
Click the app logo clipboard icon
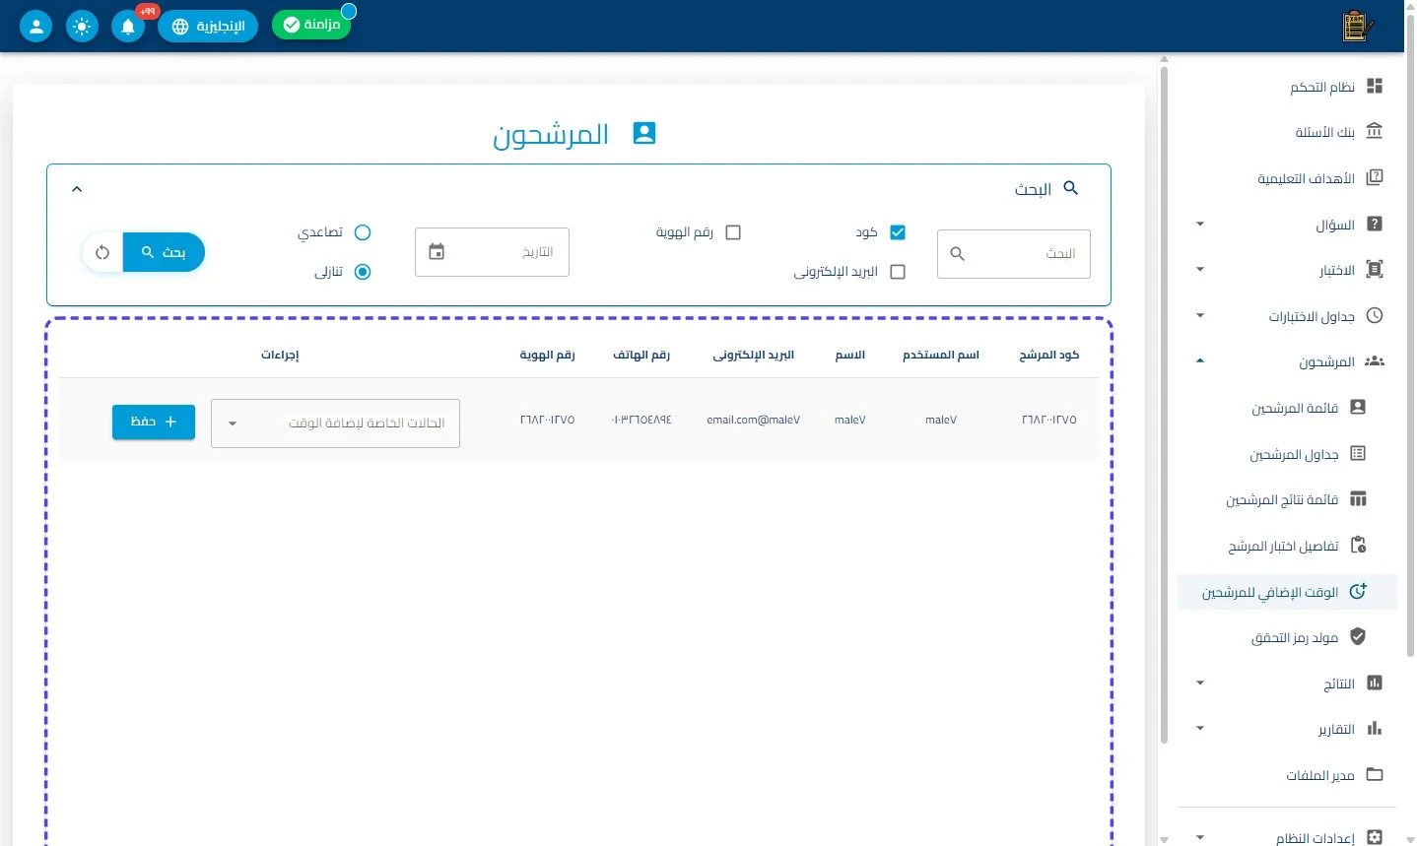(1358, 27)
